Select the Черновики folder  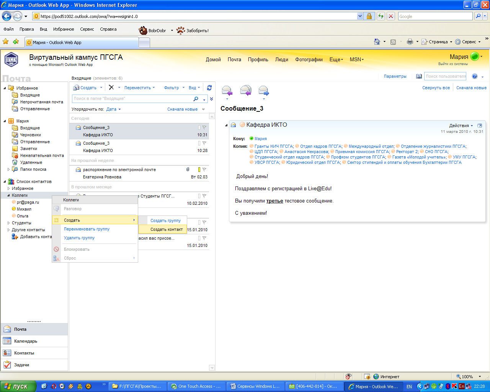[x=31, y=135]
